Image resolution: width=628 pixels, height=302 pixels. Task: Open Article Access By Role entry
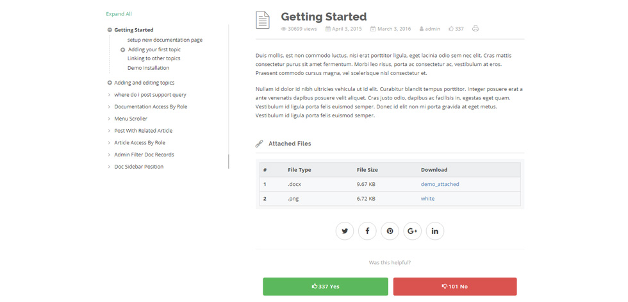[x=140, y=143]
